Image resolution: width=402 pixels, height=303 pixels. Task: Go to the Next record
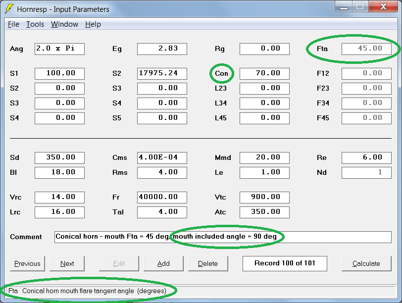tap(67, 263)
